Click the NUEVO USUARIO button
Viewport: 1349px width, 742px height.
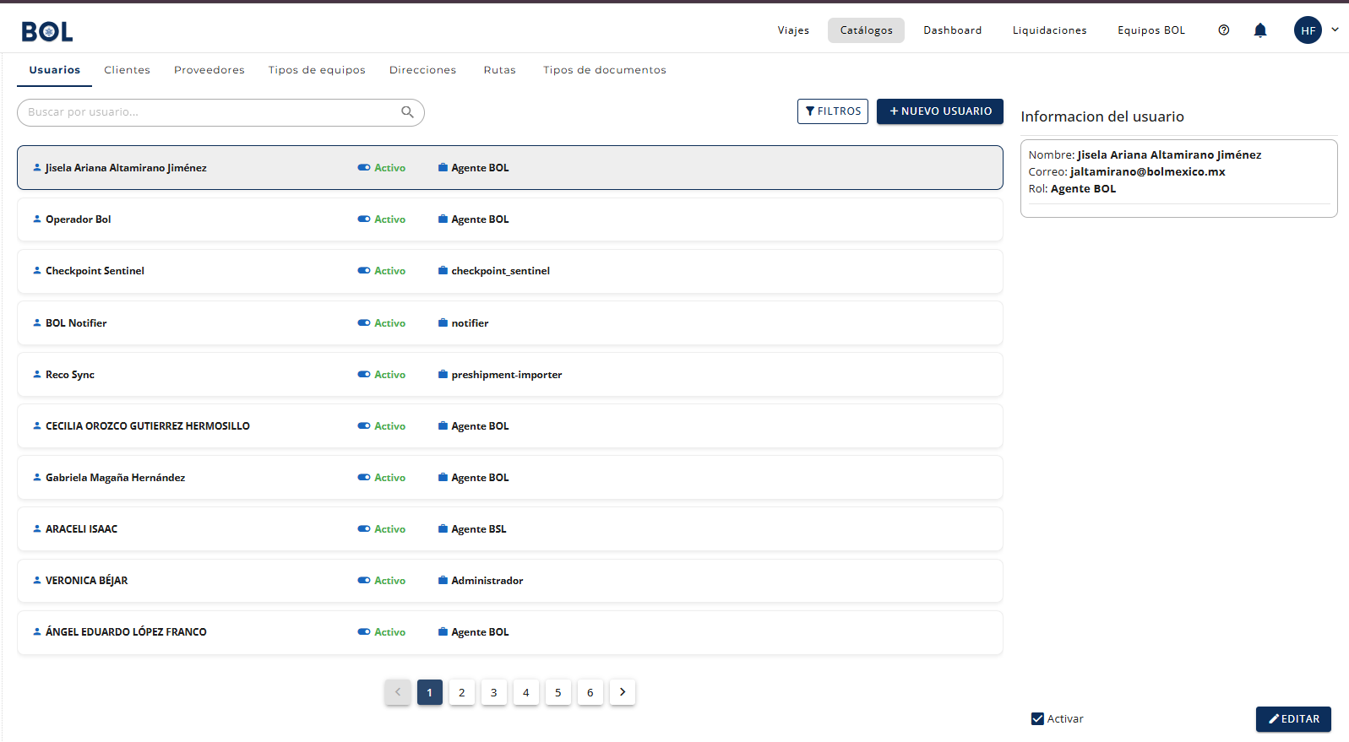tap(940, 111)
